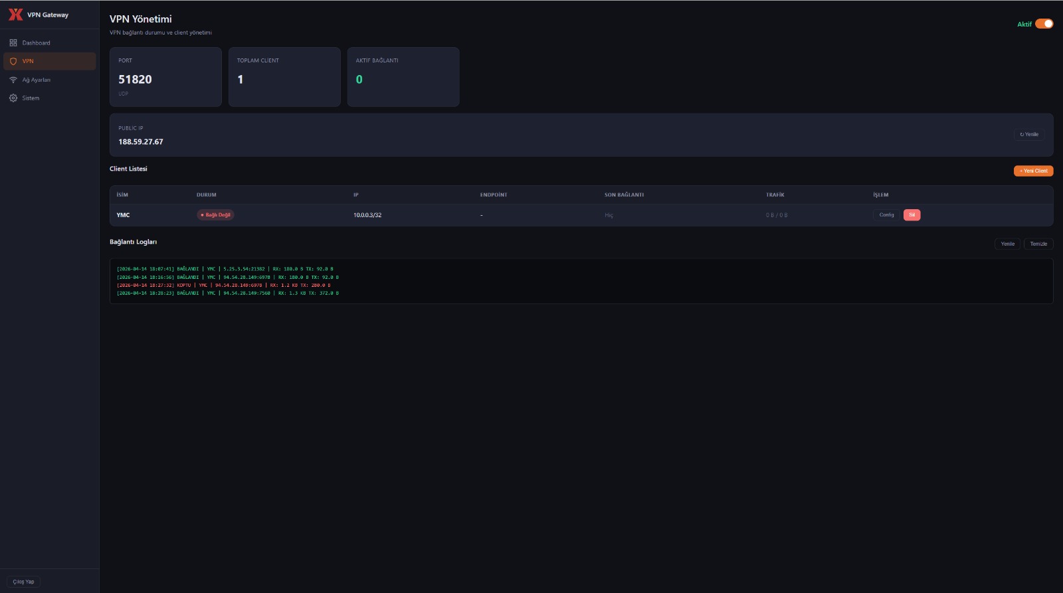The height and width of the screenshot is (593, 1063).
Task: Click the red 18:27:32 KOPTU log line
Action: [x=224, y=285]
